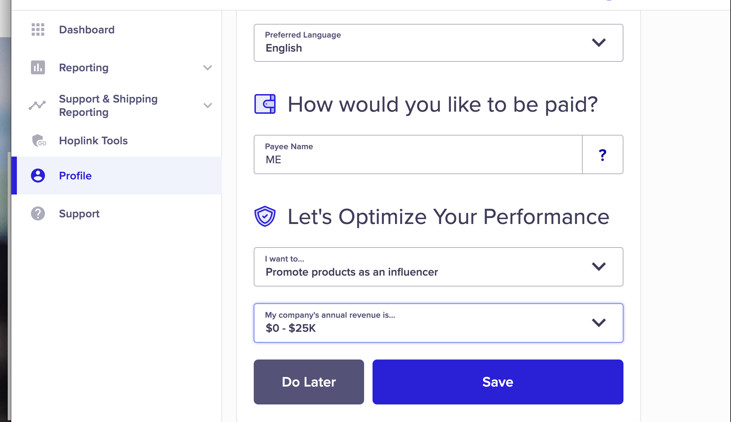Select the Profile menu item
Image resolution: width=731 pixels, height=422 pixels.
tap(117, 176)
